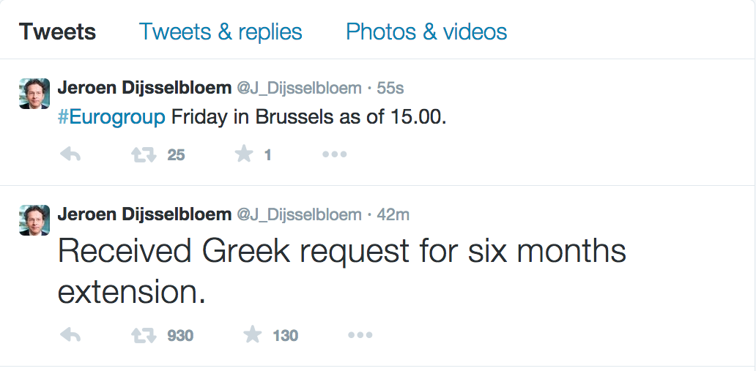The height and width of the screenshot is (371, 756).
Task: Open the #Eurogroup hashtag link
Action: click(x=111, y=117)
